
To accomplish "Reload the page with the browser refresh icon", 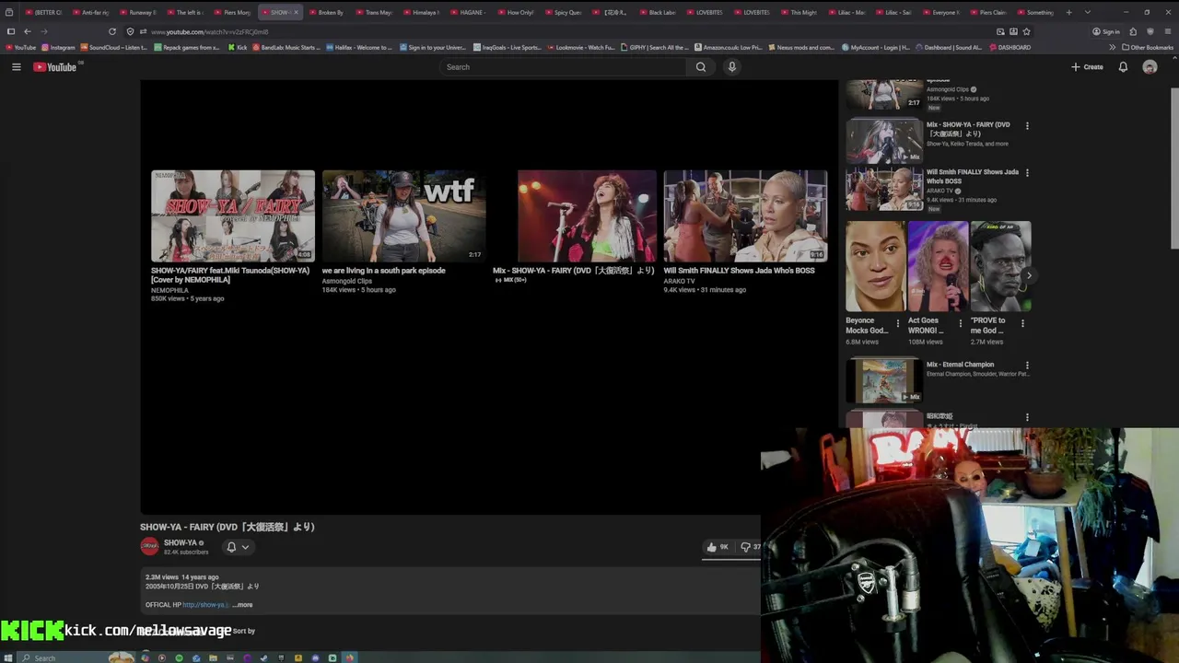I will tap(112, 31).
